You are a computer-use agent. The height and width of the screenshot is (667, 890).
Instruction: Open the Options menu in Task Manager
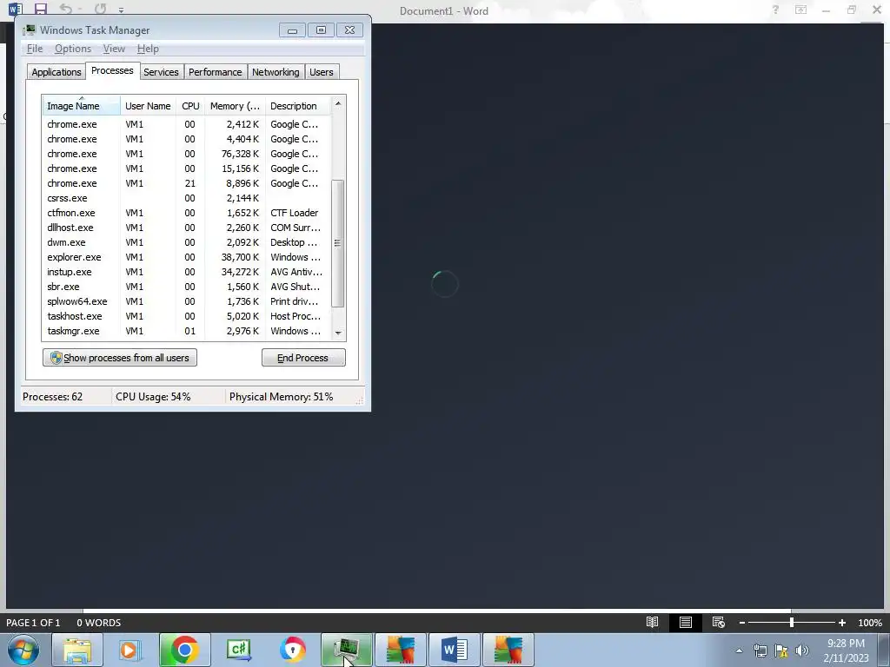click(x=73, y=49)
